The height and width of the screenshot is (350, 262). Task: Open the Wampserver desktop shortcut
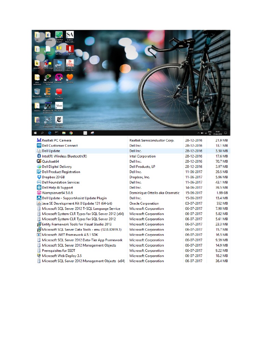(x=59, y=78)
